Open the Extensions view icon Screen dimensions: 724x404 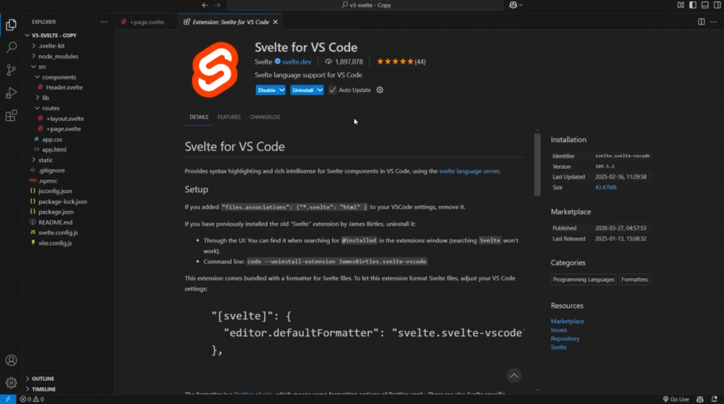[x=11, y=115]
